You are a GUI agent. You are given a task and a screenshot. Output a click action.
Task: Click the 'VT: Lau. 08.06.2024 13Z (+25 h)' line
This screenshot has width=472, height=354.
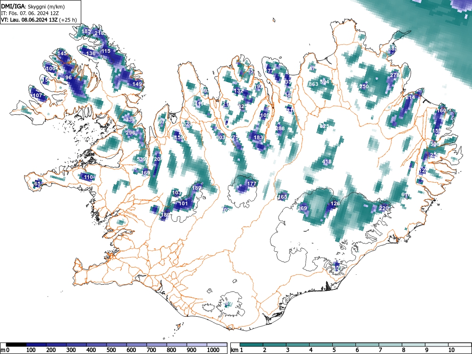click(39, 20)
